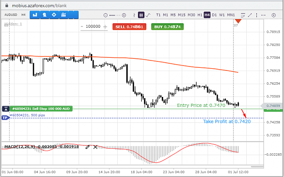Select M1 timeframe

pyautogui.click(x=165, y=15)
